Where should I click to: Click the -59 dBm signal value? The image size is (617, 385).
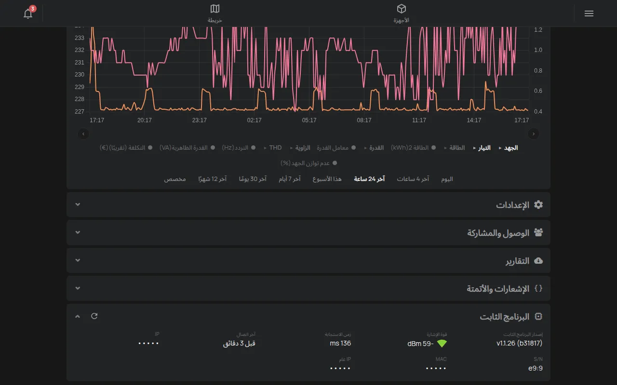click(x=421, y=344)
